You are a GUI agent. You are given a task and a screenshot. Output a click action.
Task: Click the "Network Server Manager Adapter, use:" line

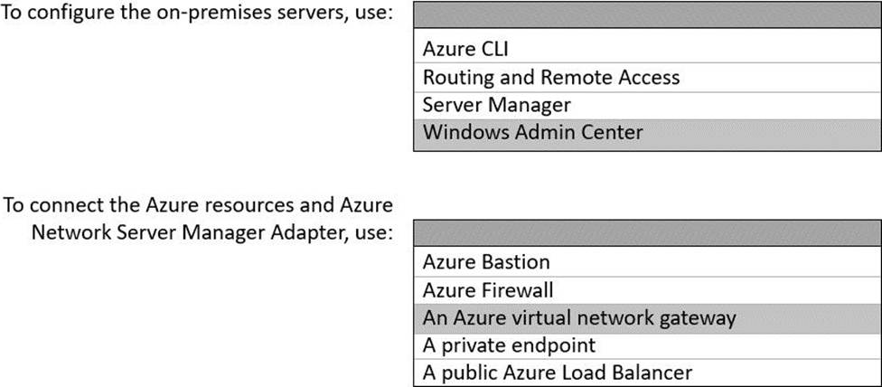(211, 232)
